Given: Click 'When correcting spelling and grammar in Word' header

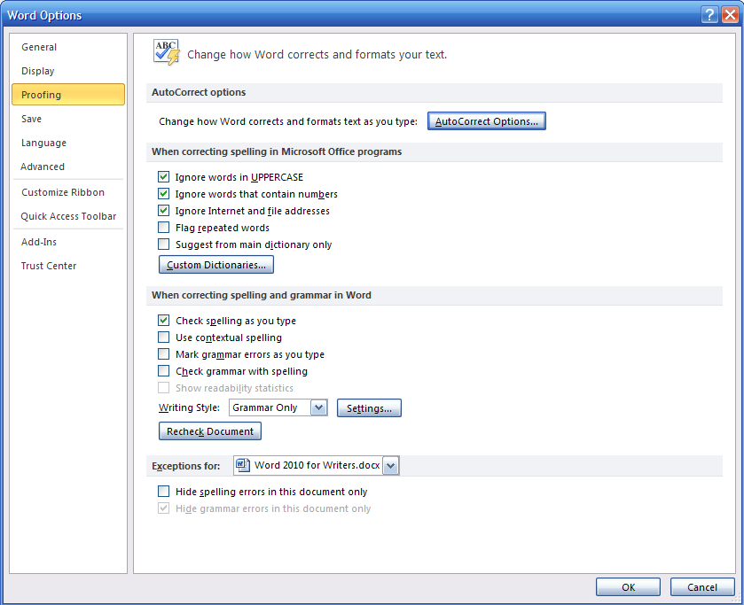Looking at the screenshot, I should tap(262, 295).
